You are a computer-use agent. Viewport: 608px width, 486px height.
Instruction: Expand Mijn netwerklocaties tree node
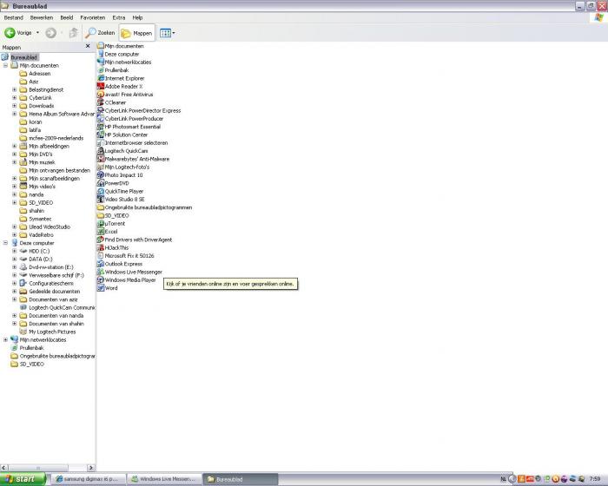point(5,340)
